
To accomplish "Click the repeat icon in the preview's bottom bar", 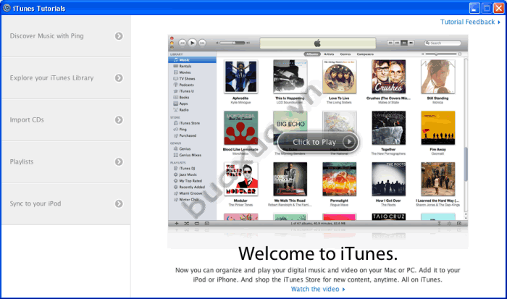I will (x=197, y=224).
